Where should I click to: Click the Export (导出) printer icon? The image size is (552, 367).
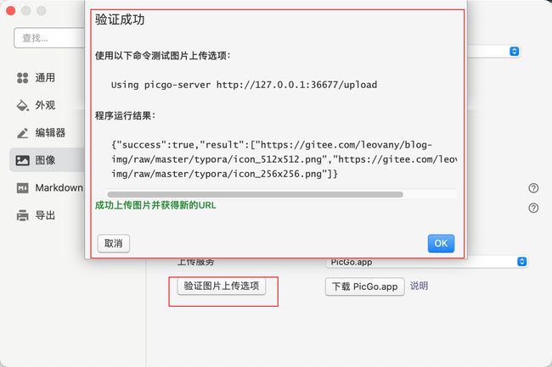[x=23, y=215]
